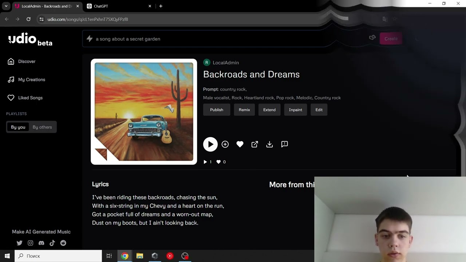The image size is (466, 262).
Task: Click the Edit button
Action: (x=319, y=110)
